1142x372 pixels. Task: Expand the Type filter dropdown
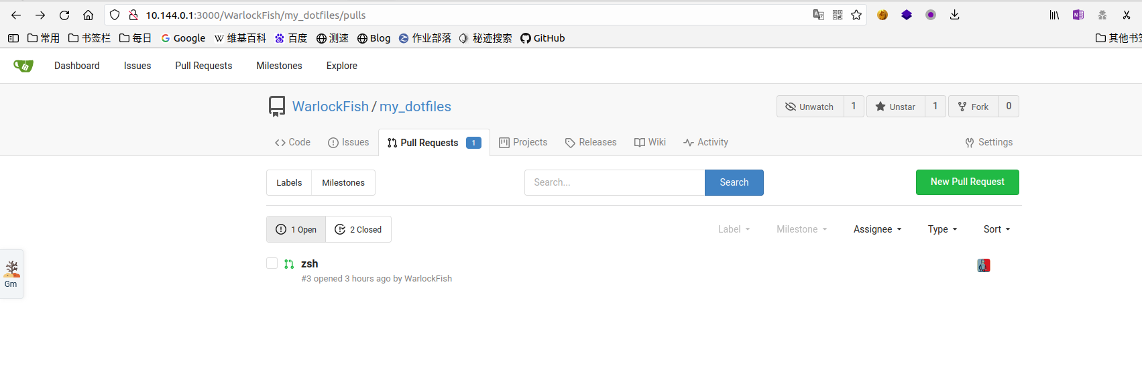[942, 229]
